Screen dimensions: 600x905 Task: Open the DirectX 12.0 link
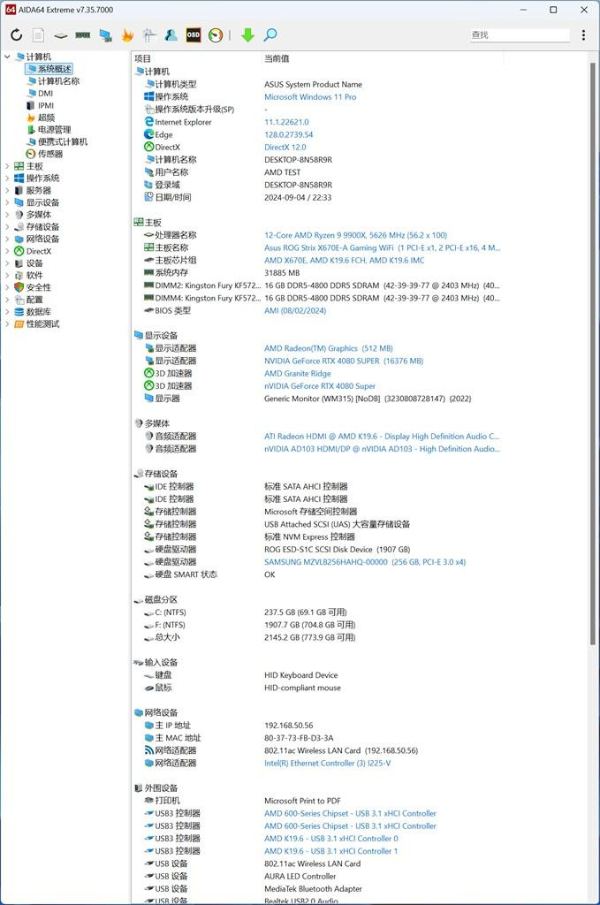(x=285, y=148)
